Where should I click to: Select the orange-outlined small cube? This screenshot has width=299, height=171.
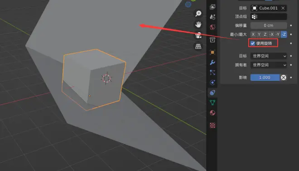93,79
